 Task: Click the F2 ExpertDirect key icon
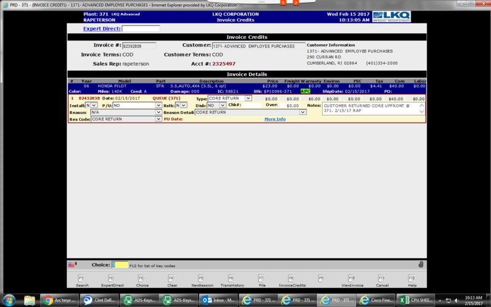click(111, 278)
